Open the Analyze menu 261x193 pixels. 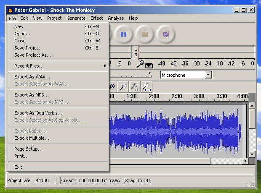click(116, 18)
